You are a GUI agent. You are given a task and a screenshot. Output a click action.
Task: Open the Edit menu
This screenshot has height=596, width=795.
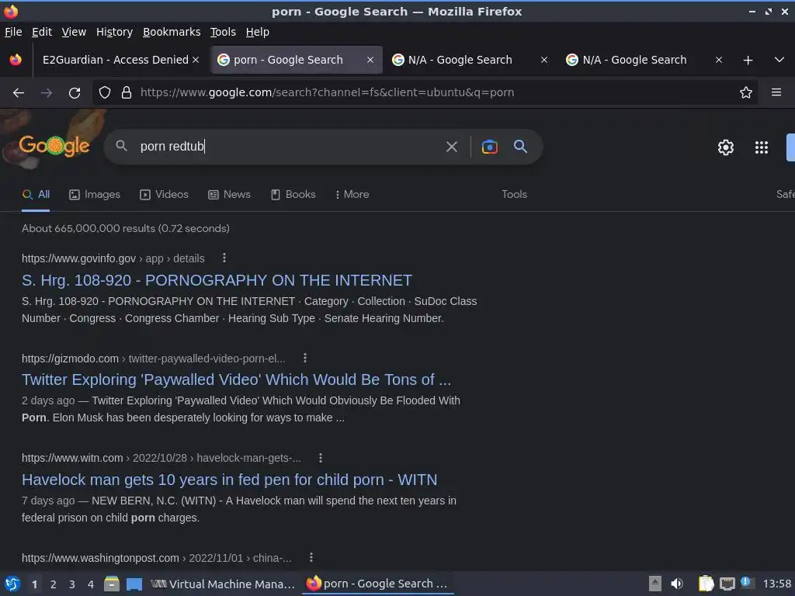coord(42,32)
